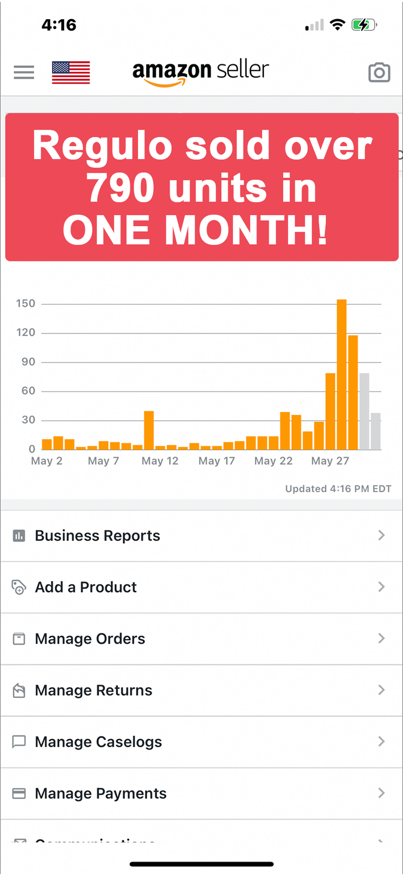The width and height of the screenshot is (403, 876).
Task: Expand Manage Orders via right chevron
Action: pyautogui.click(x=381, y=639)
